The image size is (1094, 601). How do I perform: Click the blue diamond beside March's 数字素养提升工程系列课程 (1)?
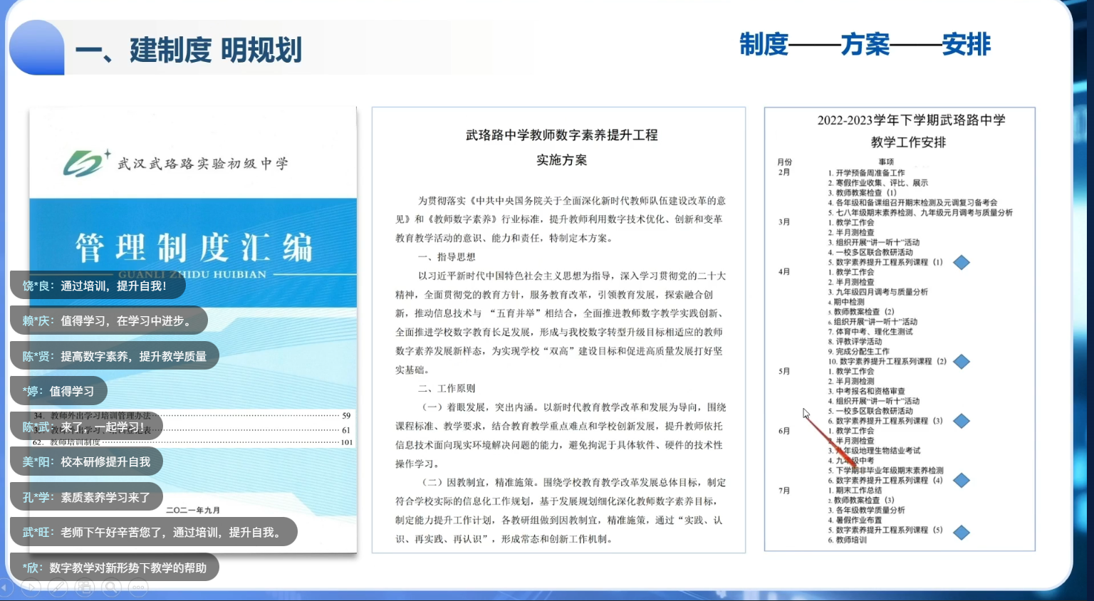pyautogui.click(x=962, y=263)
